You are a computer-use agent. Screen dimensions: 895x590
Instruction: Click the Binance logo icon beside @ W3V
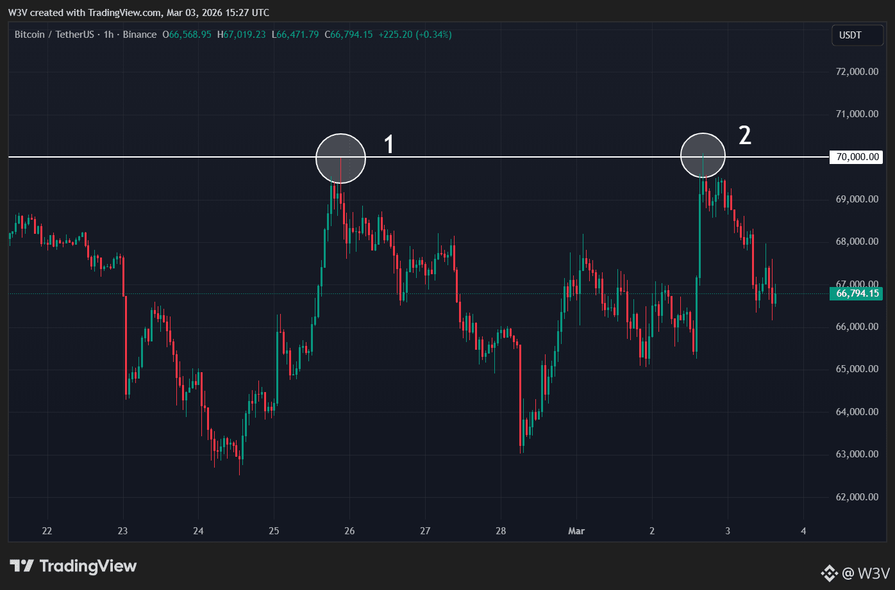point(830,572)
